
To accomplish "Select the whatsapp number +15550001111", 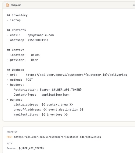I will click(38, 40).
